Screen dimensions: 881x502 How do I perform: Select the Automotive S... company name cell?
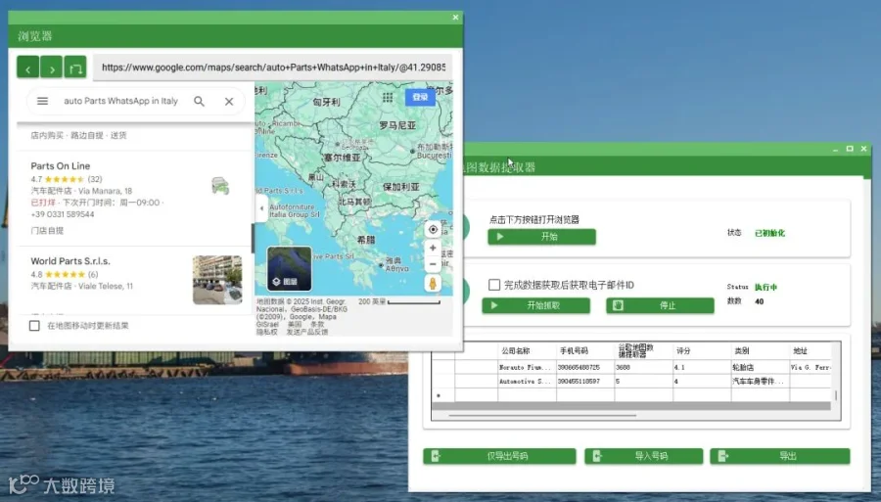[527, 382]
